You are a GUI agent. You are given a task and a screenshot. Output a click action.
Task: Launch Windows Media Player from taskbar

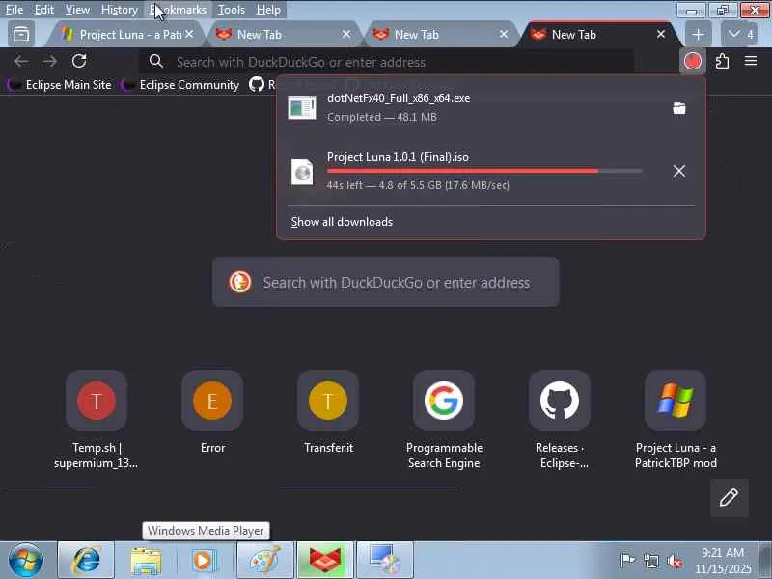click(x=205, y=561)
